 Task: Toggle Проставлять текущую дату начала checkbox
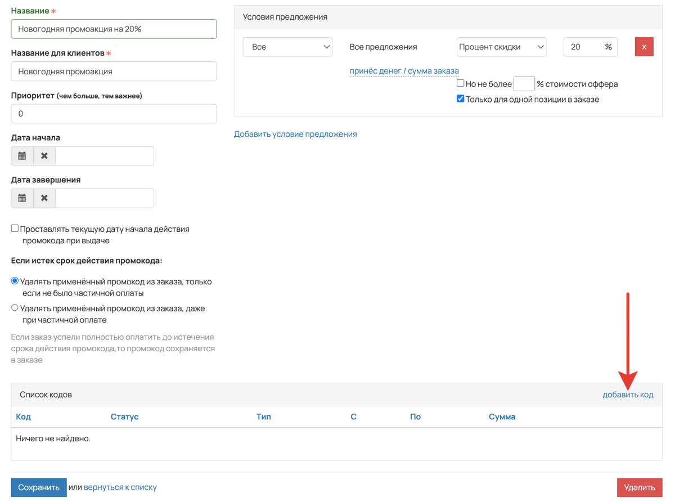tap(15, 229)
